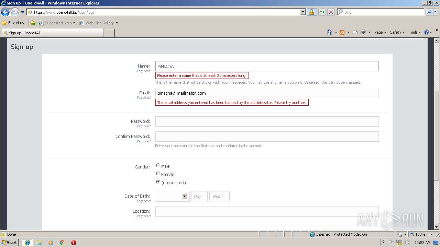The width and height of the screenshot is (440, 247).
Task: Click the browser Back arrow button
Action: [x=5, y=12]
